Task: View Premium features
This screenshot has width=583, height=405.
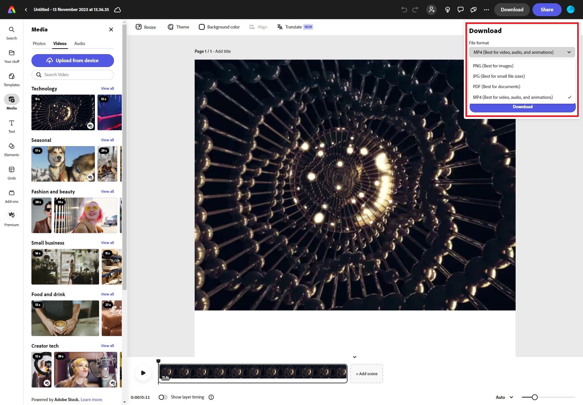Action: 12,218
